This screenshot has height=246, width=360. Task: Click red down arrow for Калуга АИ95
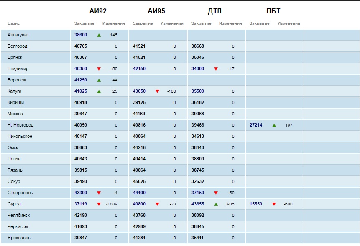pyautogui.click(x=157, y=91)
